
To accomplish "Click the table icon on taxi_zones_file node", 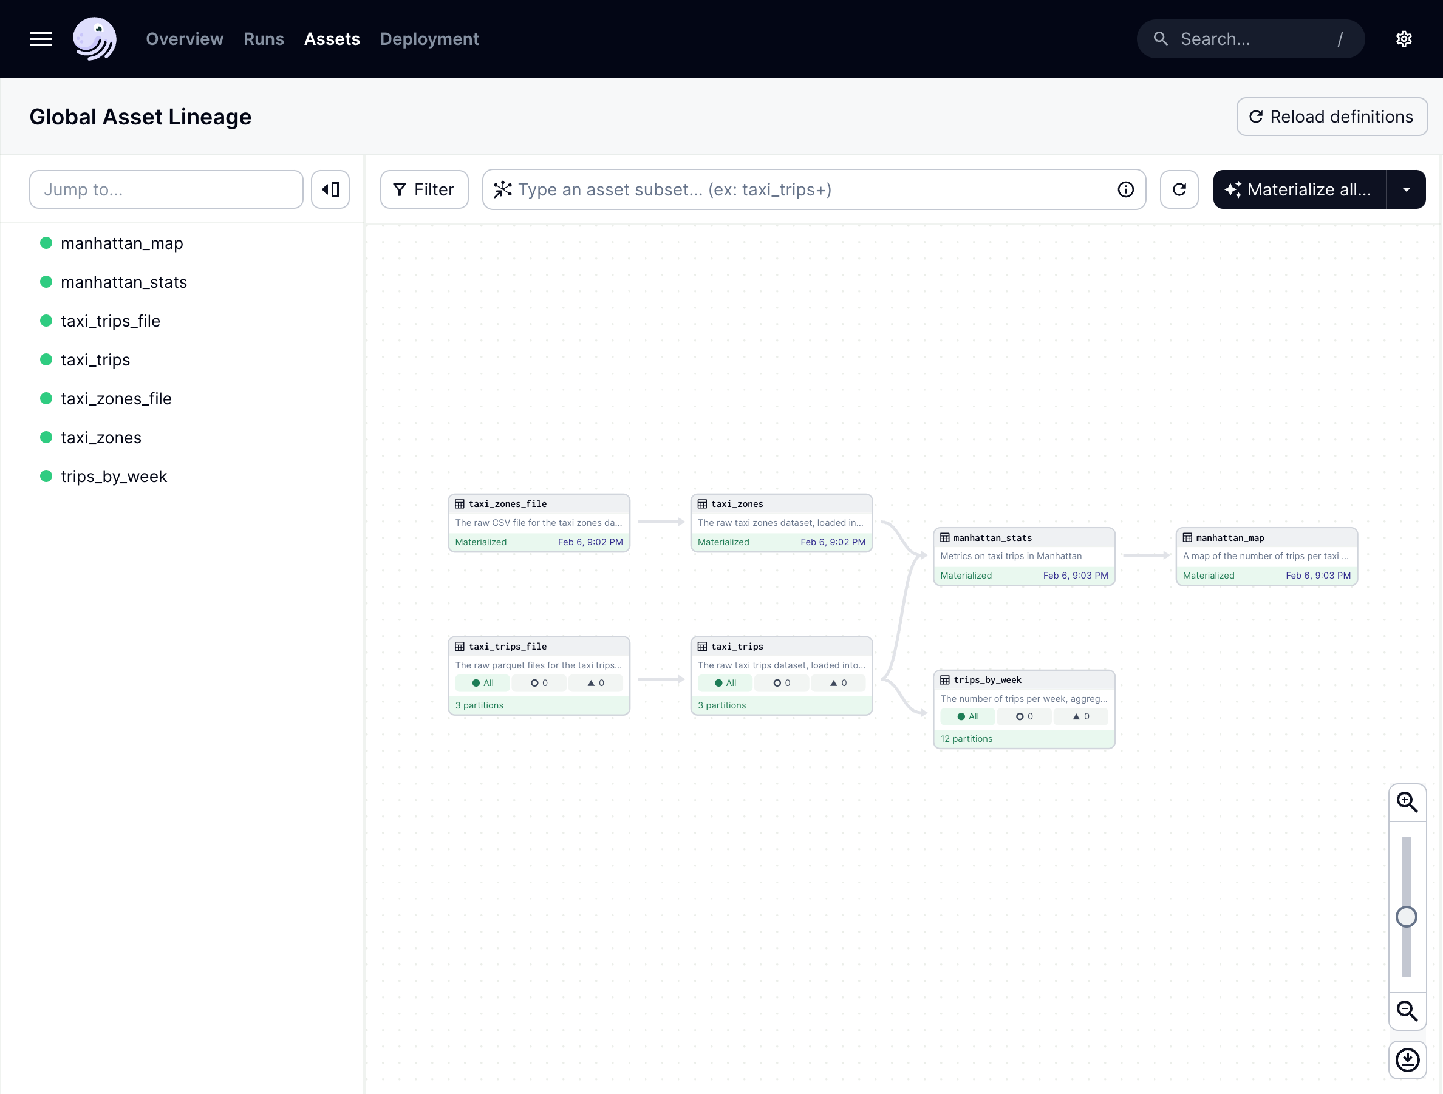I will click(x=459, y=504).
